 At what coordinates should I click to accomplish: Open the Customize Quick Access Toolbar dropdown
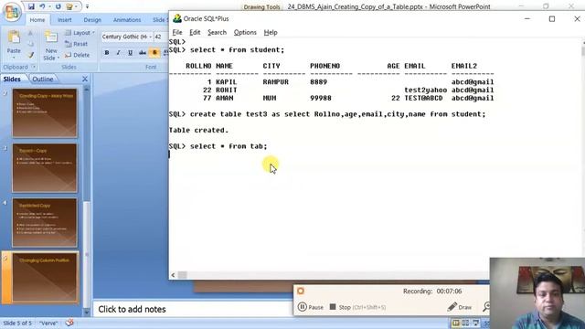(88, 6)
